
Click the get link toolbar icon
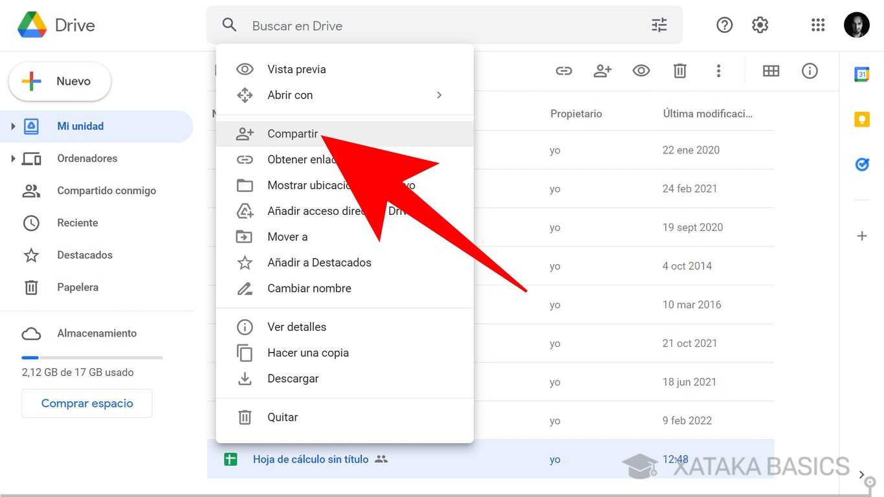[564, 71]
